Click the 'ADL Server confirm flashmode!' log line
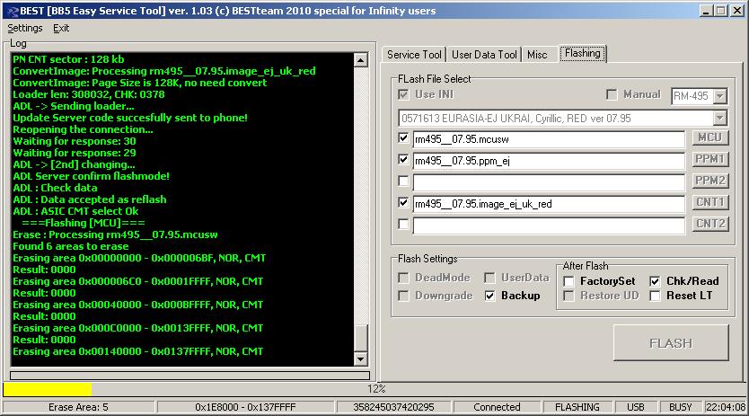Image resolution: width=749 pixels, height=416 pixels. tap(91, 176)
